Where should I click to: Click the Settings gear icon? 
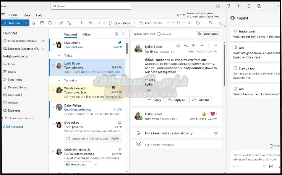pyautogui.click(x=238, y=6)
